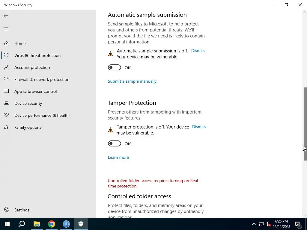Image resolution: width=307 pixels, height=230 pixels.
Task: Turn on Automatic sample submission toggle
Action: (x=115, y=67)
